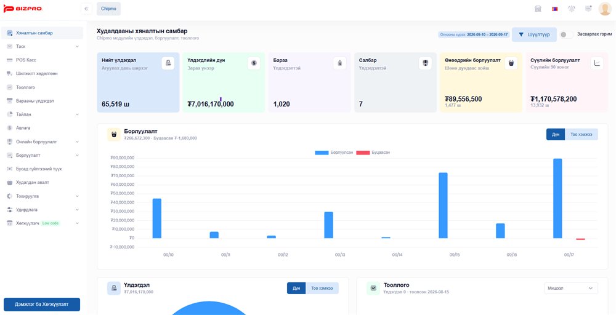
Task: Select Дүн in the Борлуулалт chart switcher
Action: click(x=556, y=134)
